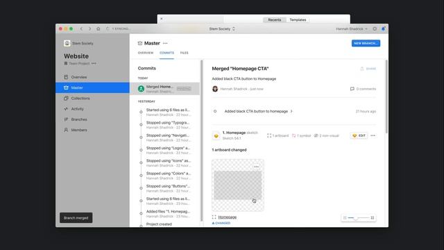Select the 'Stopped using Buttons' commit
The height and width of the screenshot is (250, 444).
tap(165, 188)
